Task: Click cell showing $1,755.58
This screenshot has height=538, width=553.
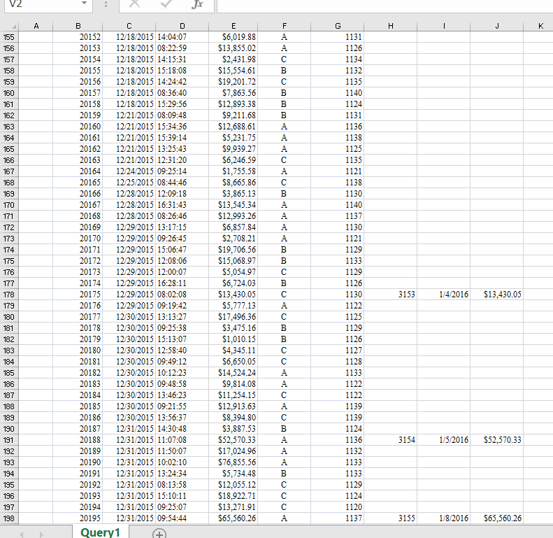Action: pos(234,171)
